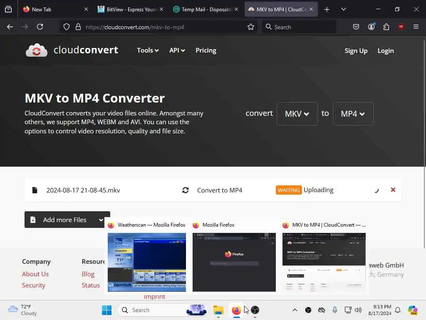Viewport: 426px width, 320px height.
Task: Go back to previous page
Action: pyautogui.click(x=10, y=27)
